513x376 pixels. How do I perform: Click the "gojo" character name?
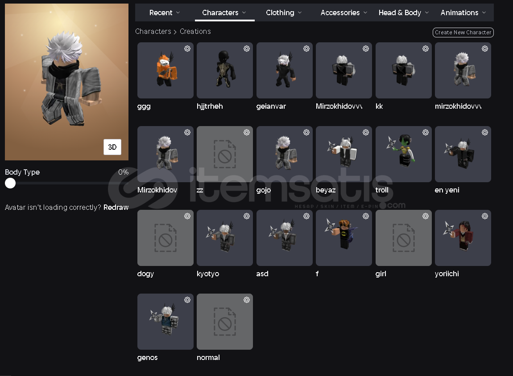click(263, 190)
